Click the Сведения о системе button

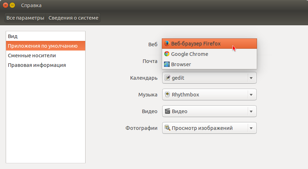point(73,18)
